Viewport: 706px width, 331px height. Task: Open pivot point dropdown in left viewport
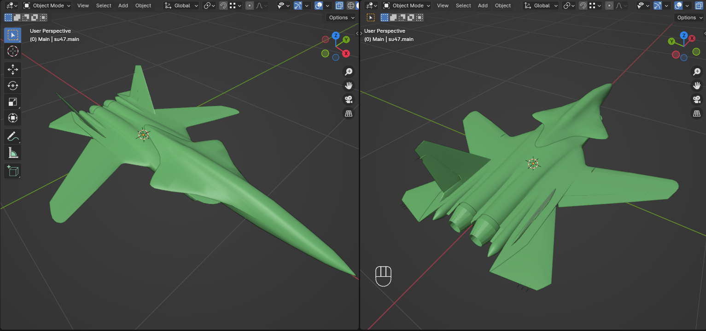(x=209, y=6)
